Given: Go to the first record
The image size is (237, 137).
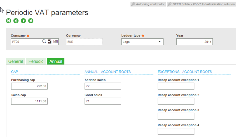Looking at the screenshot, I should coord(9,21).
